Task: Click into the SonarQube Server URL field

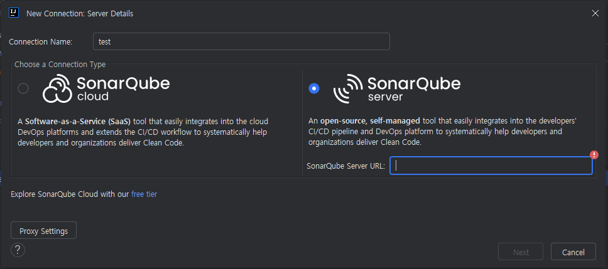Action: [x=491, y=166]
